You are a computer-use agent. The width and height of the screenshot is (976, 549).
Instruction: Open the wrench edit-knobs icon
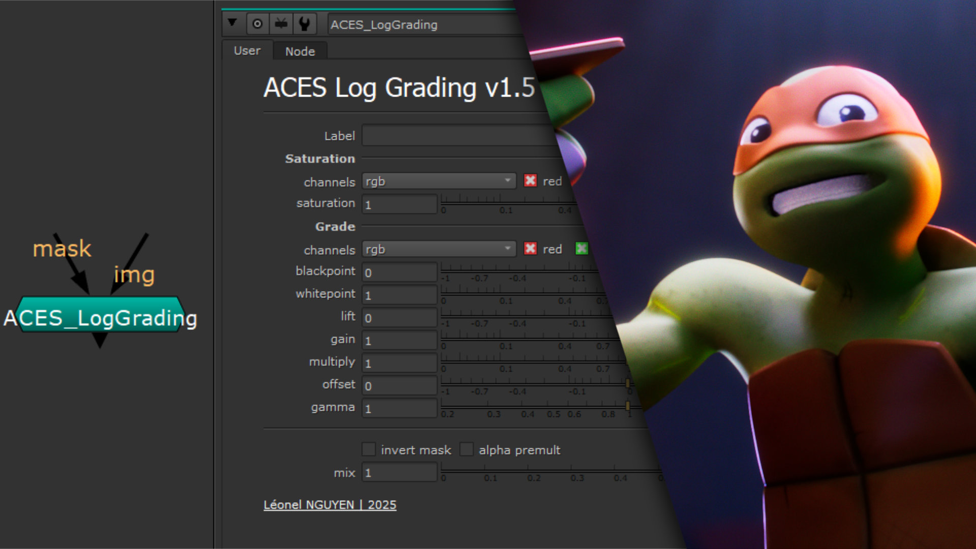[x=304, y=24]
